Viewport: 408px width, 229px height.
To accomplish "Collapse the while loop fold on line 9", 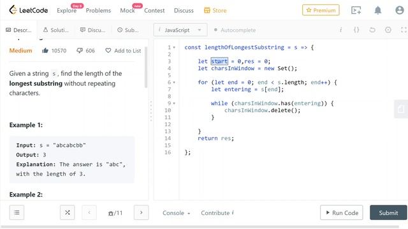I will tap(174, 103).
